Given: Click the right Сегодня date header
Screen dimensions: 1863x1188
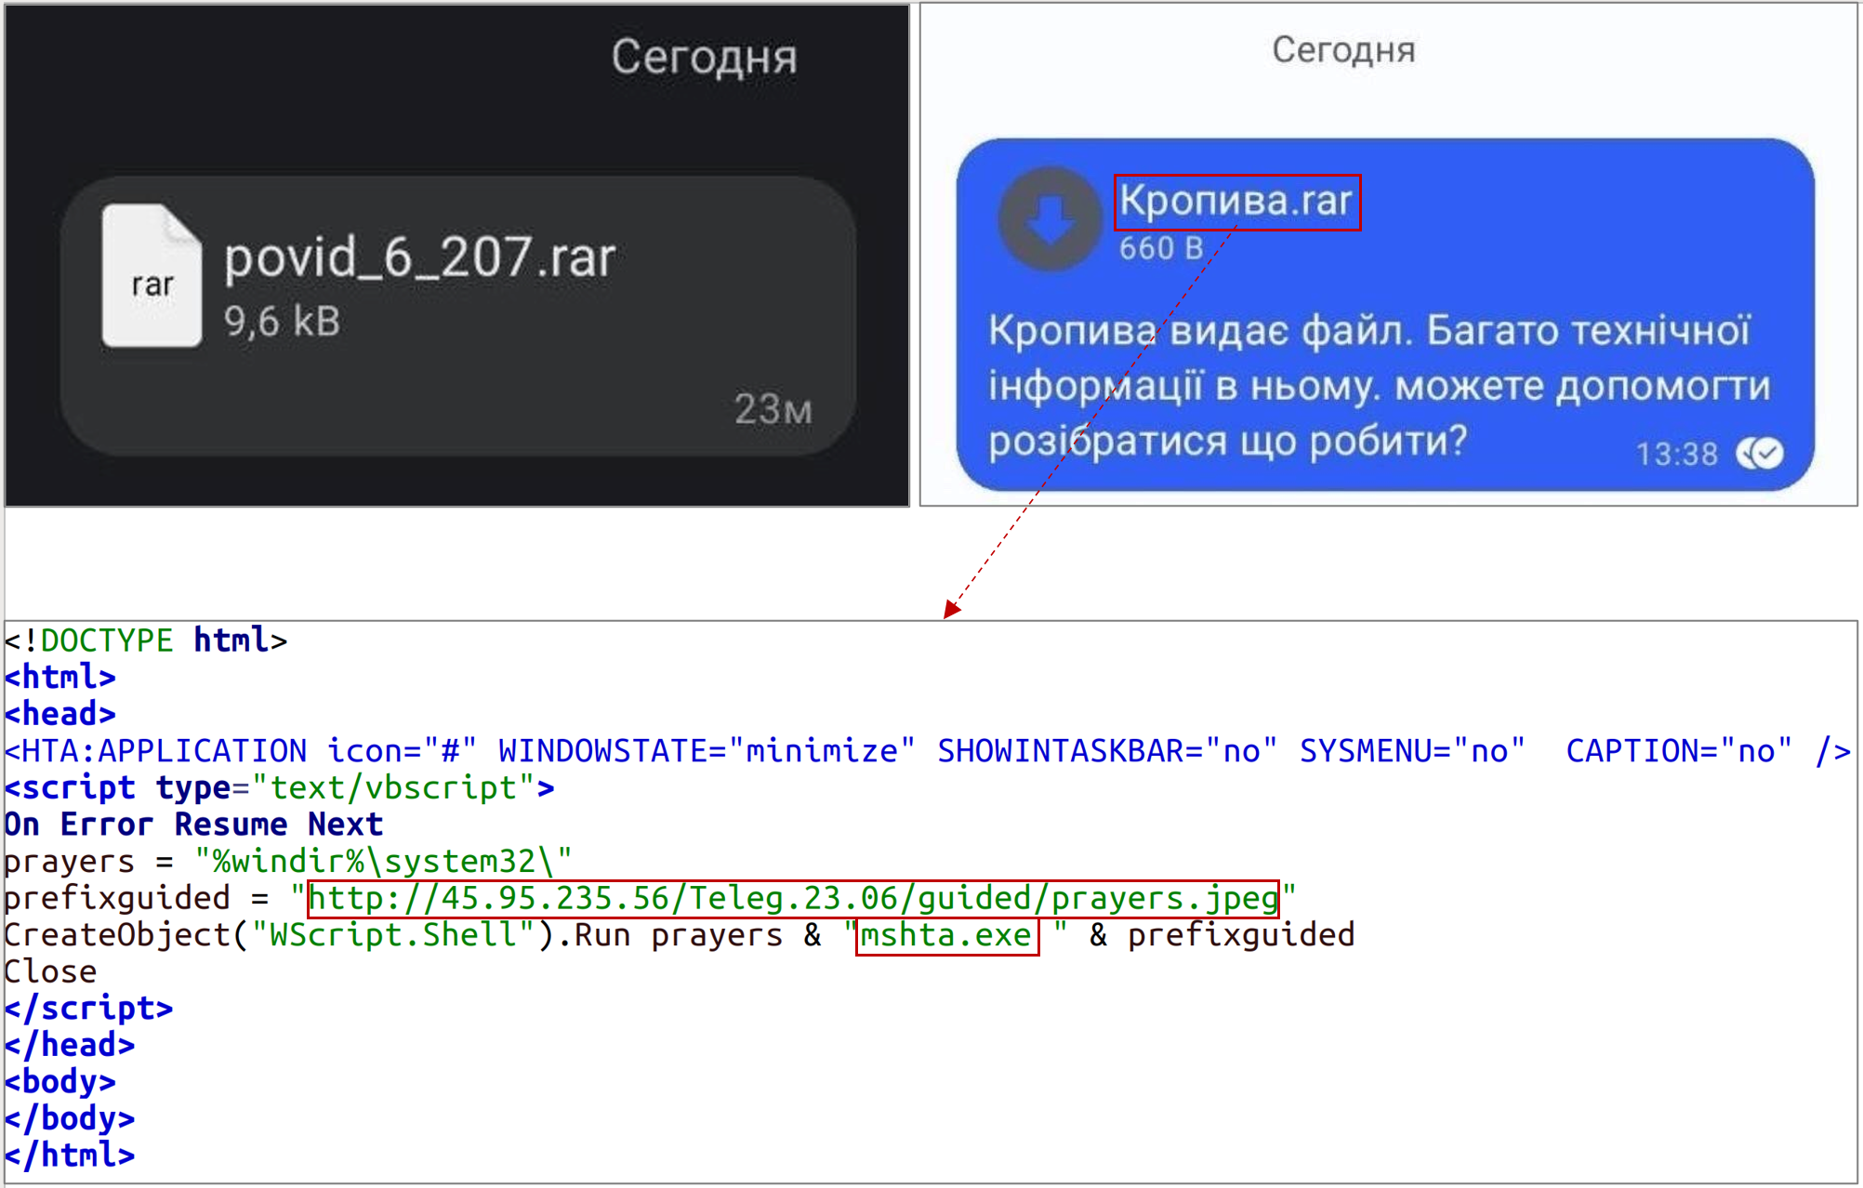Looking at the screenshot, I should click(1342, 50).
